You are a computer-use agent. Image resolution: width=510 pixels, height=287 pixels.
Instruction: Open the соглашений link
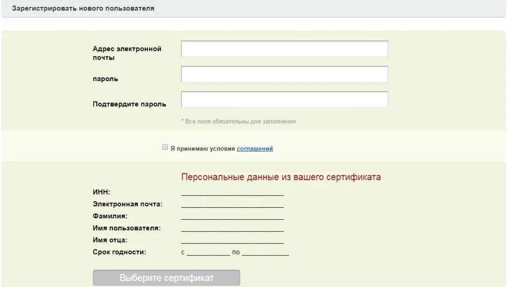tap(255, 148)
